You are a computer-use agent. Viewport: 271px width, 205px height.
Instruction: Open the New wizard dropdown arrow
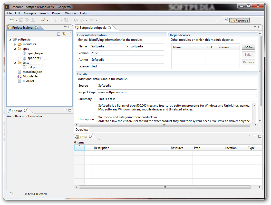click(x=16, y=20)
